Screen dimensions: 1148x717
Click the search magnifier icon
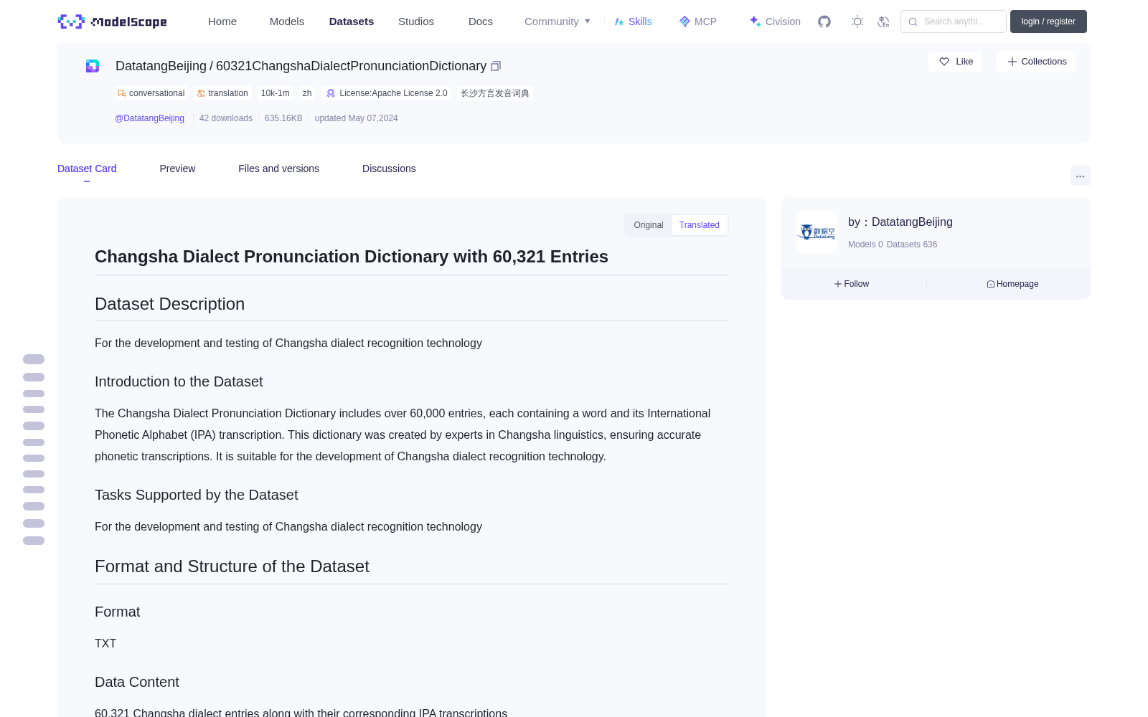(x=913, y=22)
